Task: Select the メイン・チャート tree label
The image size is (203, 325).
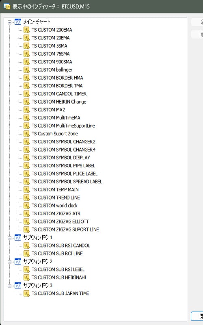Action: coord(37,22)
